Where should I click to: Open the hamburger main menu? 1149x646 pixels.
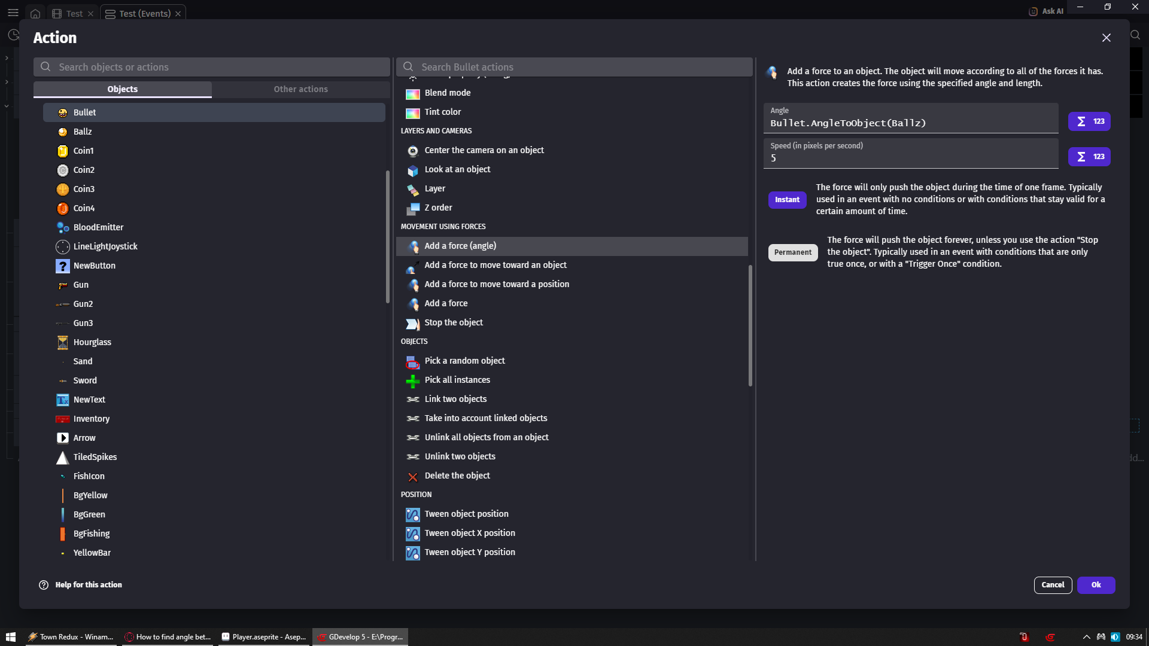click(13, 13)
